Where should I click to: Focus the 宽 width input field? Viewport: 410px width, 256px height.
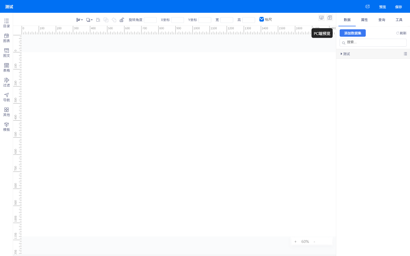tap(227, 20)
